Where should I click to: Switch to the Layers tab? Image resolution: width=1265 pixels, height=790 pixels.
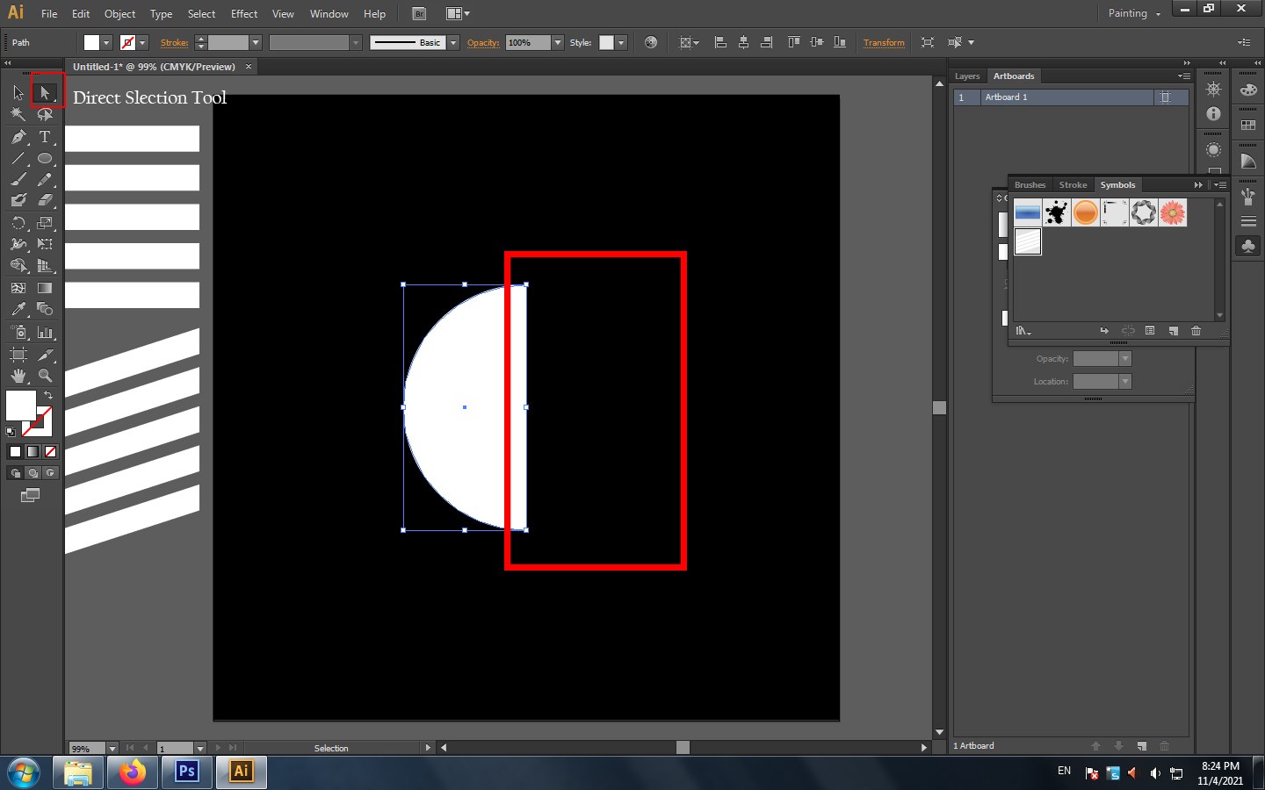(967, 76)
